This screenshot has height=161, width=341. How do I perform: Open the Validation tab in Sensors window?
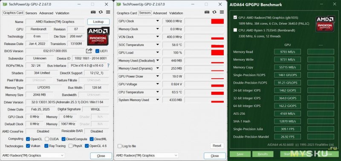(176, 13)
